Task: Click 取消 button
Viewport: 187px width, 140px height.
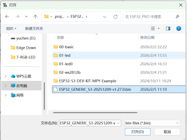Action: point(167,132)
